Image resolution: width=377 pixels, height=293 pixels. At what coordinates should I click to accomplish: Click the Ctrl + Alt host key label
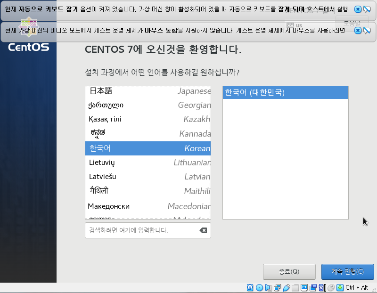coord(357,287)
